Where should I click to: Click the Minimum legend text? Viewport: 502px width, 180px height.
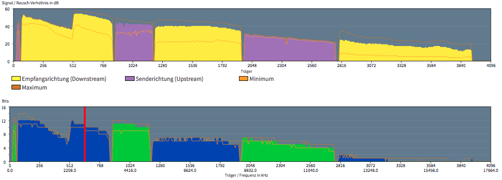tap(262, 79)
